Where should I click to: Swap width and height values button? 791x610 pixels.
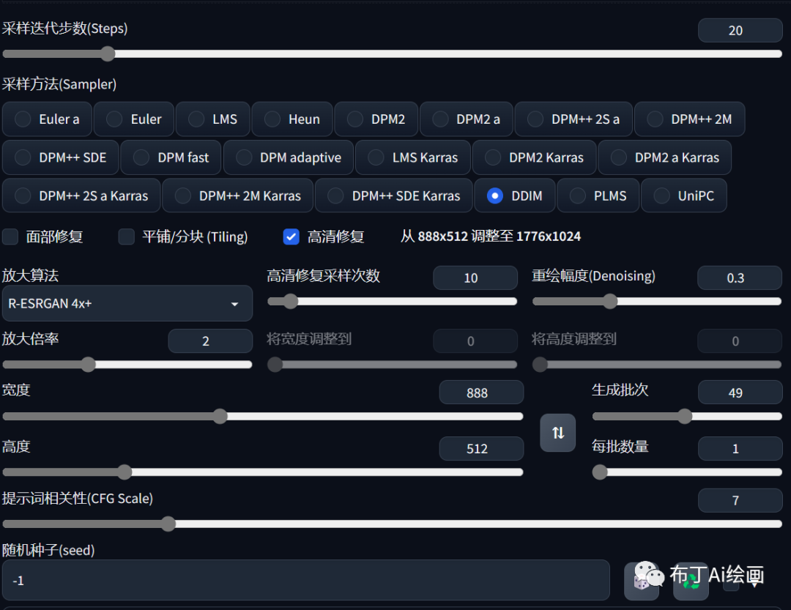[x=557, y=432]
